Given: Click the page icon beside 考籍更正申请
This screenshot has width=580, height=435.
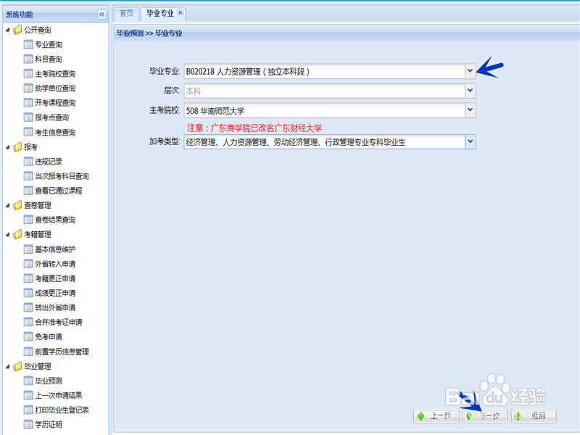Looking at the screenshot, I should click(28, 278).
